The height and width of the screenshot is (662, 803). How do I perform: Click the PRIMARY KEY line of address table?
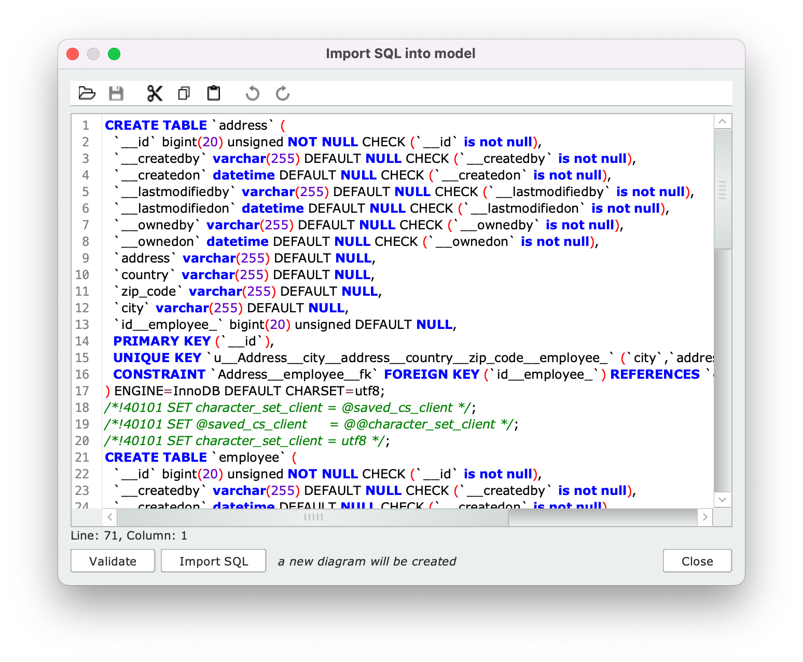pyautogui.click(x=193, y=341)
